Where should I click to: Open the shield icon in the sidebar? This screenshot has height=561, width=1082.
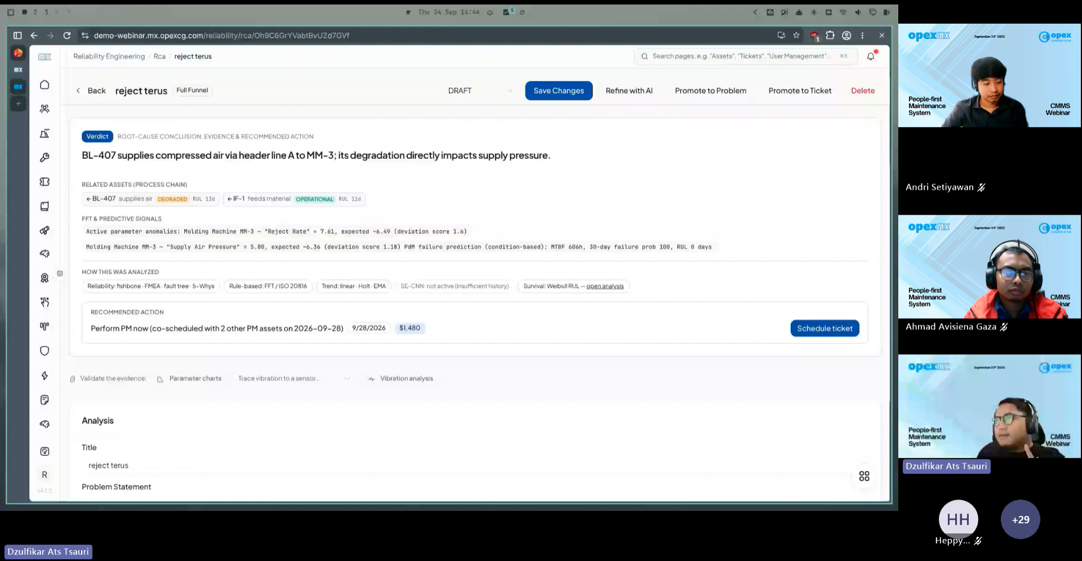[x=45, y=351]
